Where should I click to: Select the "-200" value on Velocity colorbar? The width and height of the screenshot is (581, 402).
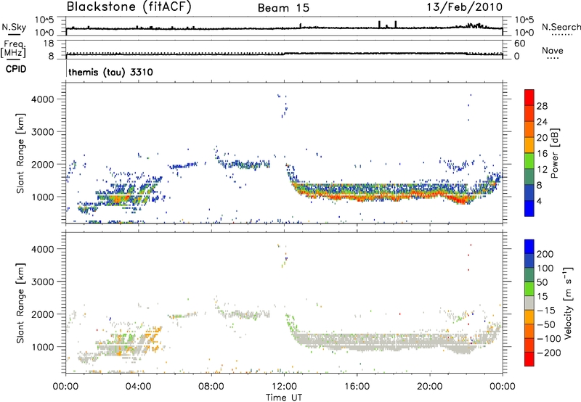[x=548, y=353]
